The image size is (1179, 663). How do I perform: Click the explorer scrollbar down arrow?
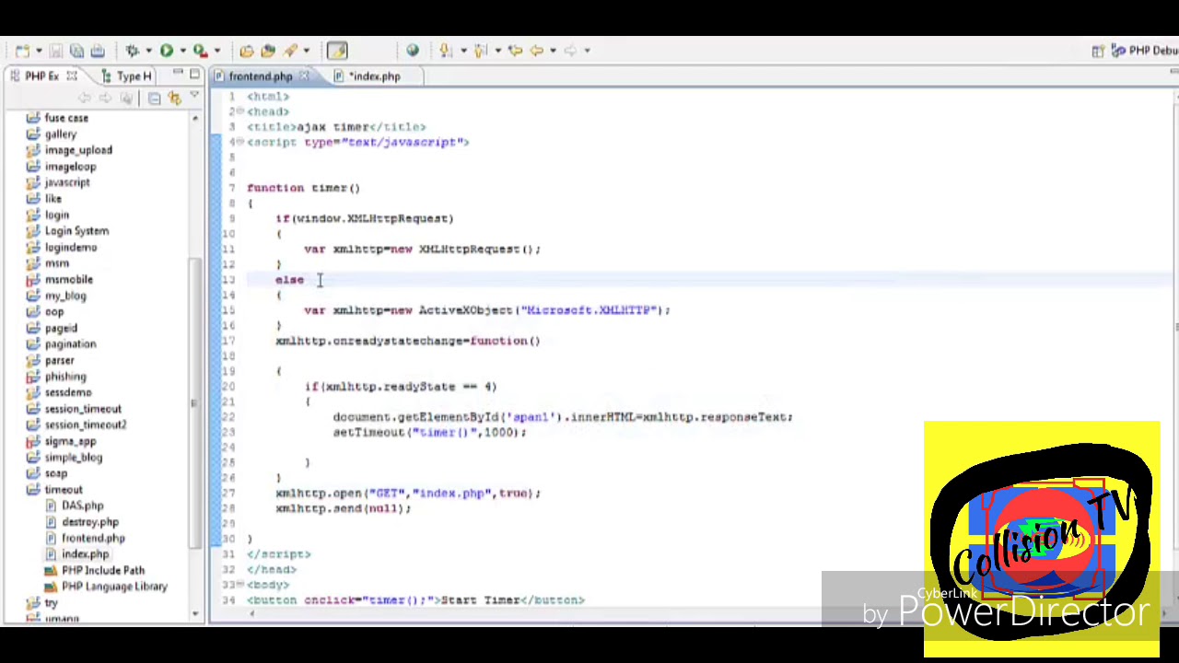coord(194,614)
